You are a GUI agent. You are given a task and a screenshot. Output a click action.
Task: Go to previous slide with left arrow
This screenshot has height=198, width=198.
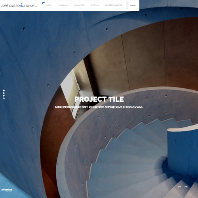point(179,187)
